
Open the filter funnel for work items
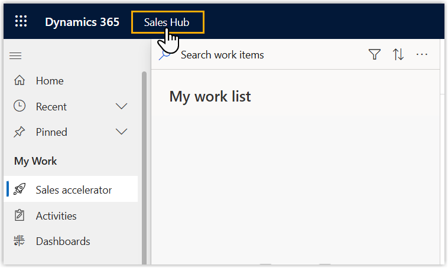click(374, 55)
